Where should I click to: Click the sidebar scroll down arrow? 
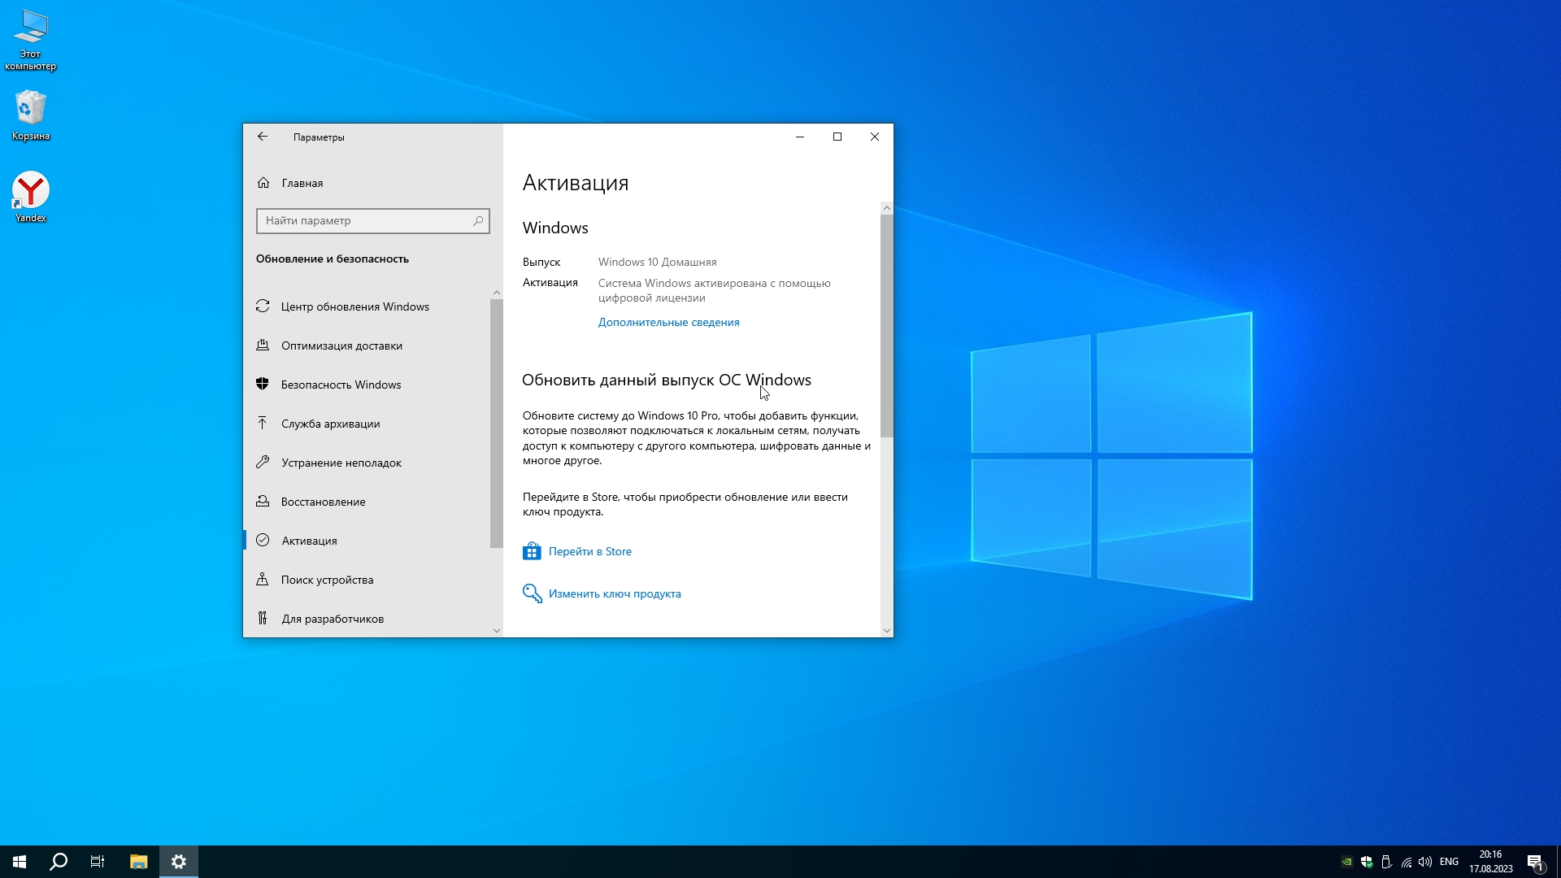497,630
